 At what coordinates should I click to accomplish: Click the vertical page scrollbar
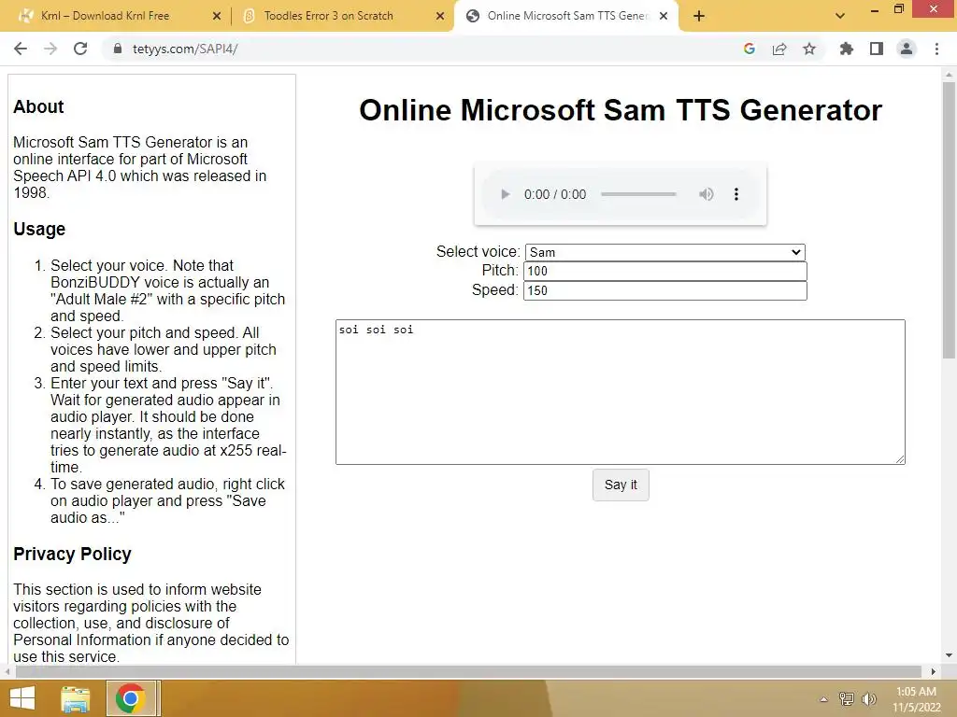click(949, 220)
